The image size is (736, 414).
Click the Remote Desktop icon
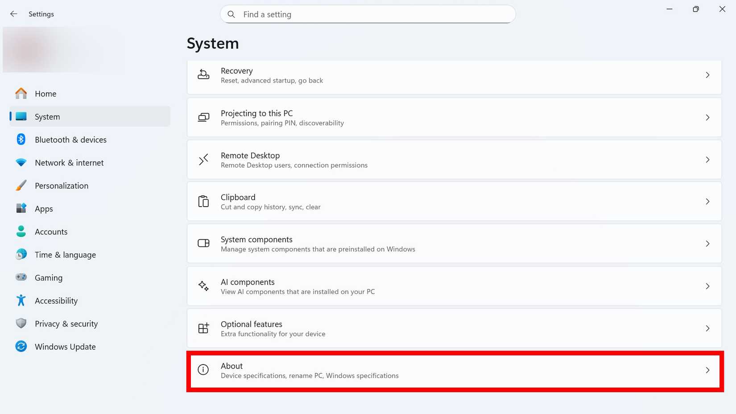pyautogui.click(x=203, y=159)
